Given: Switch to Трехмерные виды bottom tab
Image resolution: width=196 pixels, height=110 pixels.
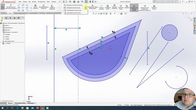Looking at the screenshot, I should [20, 103].
